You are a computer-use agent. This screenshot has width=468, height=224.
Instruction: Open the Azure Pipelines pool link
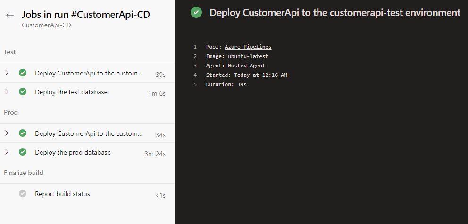(x=248, y=47)
